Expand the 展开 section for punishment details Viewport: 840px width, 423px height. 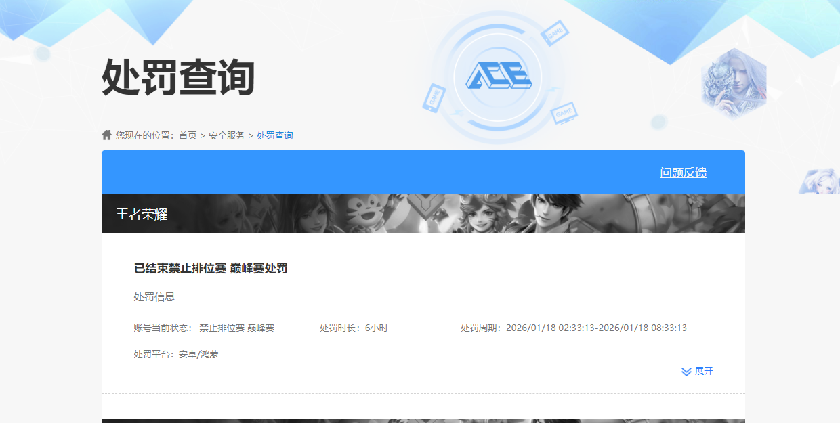[705, 370]
